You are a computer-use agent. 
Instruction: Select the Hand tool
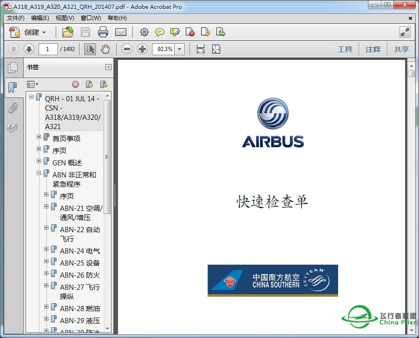pyautogui.click(x=105, y=49)
